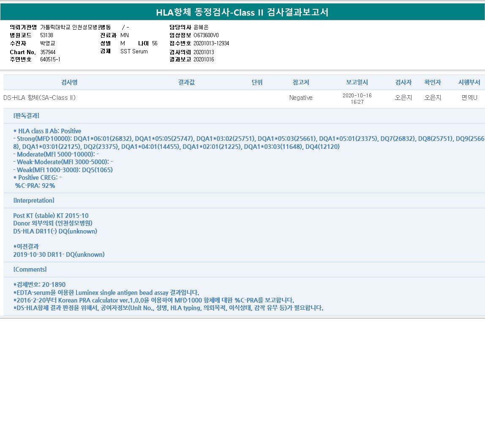Select department value MN
This screenshot has height=440, width=485.
click(x=124, y=35)
